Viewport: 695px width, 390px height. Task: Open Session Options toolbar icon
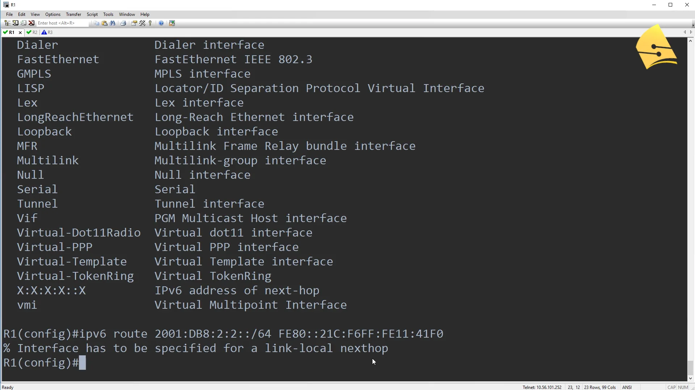coord(134,23)
